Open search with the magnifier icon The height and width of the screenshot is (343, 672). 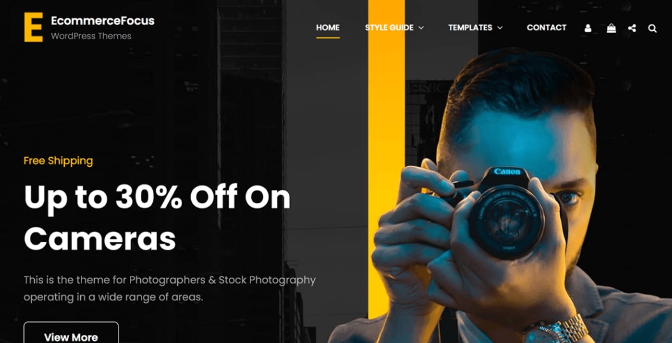coord(653,29)
